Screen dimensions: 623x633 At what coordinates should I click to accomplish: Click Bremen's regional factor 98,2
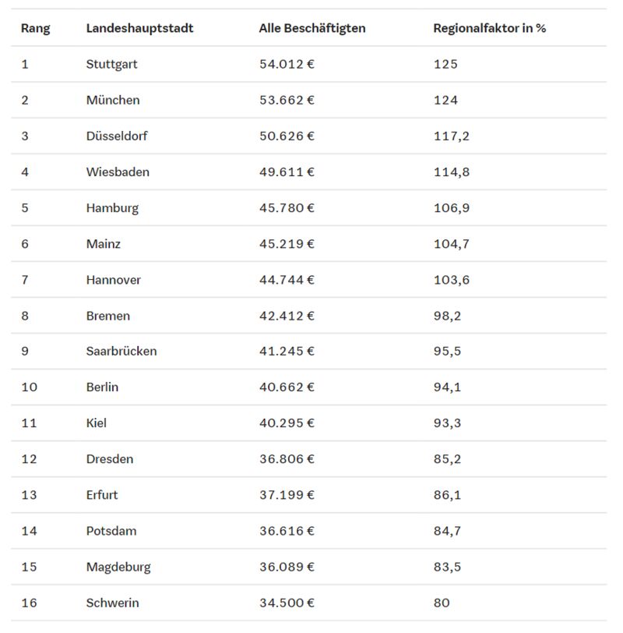point(447,316)
